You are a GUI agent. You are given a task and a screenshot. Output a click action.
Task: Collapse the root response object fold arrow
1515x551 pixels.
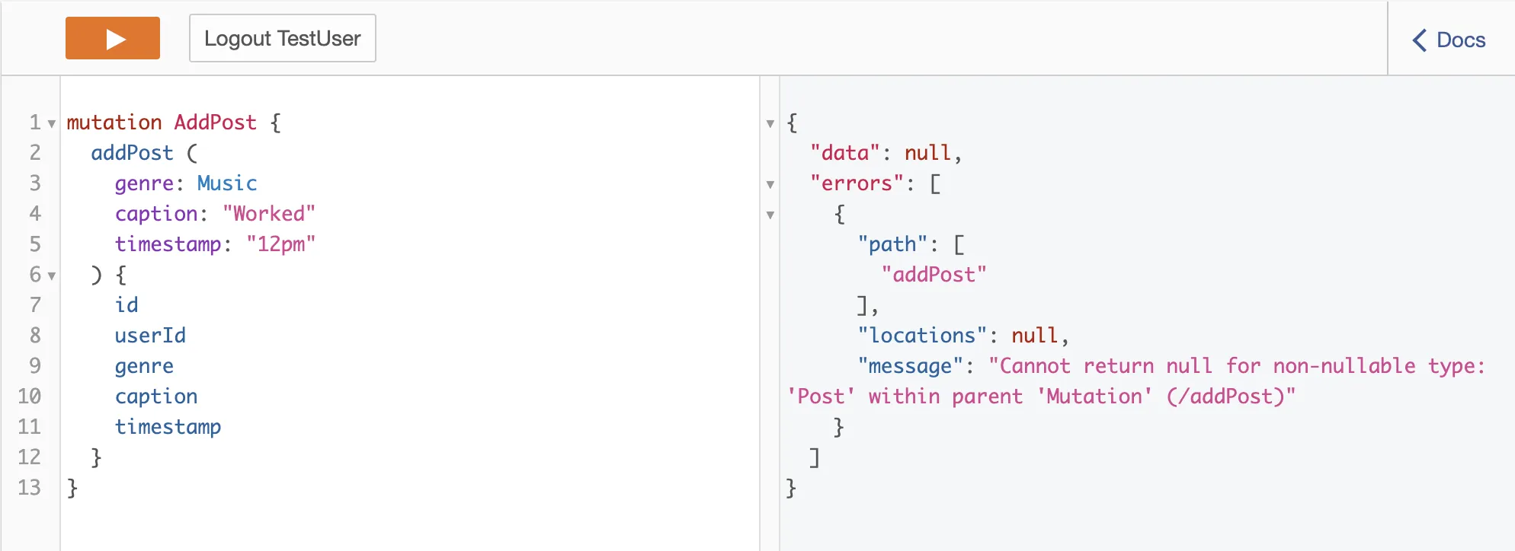click(x=770, y=123)
